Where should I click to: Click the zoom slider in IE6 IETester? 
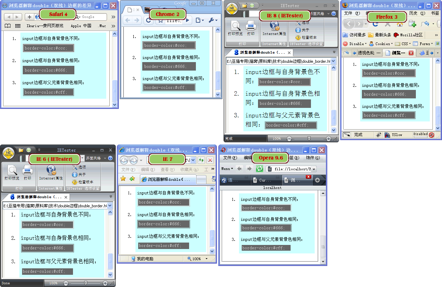click(x=85, y=283)
